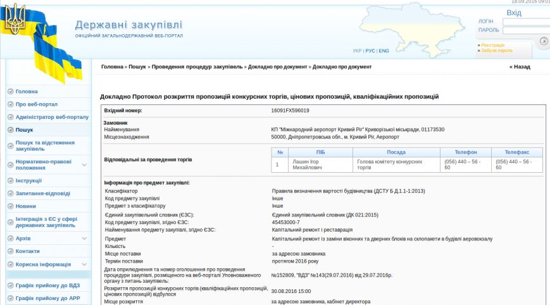Click the № column header

click(280, 152)
